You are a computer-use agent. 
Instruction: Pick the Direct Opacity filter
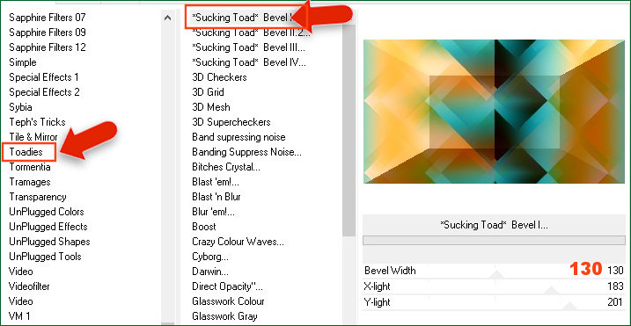(x=227, y=286)
